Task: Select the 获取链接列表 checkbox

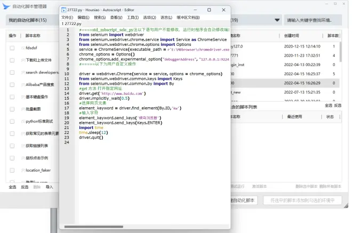Action: pyautogui.click(x=12, y=146)
